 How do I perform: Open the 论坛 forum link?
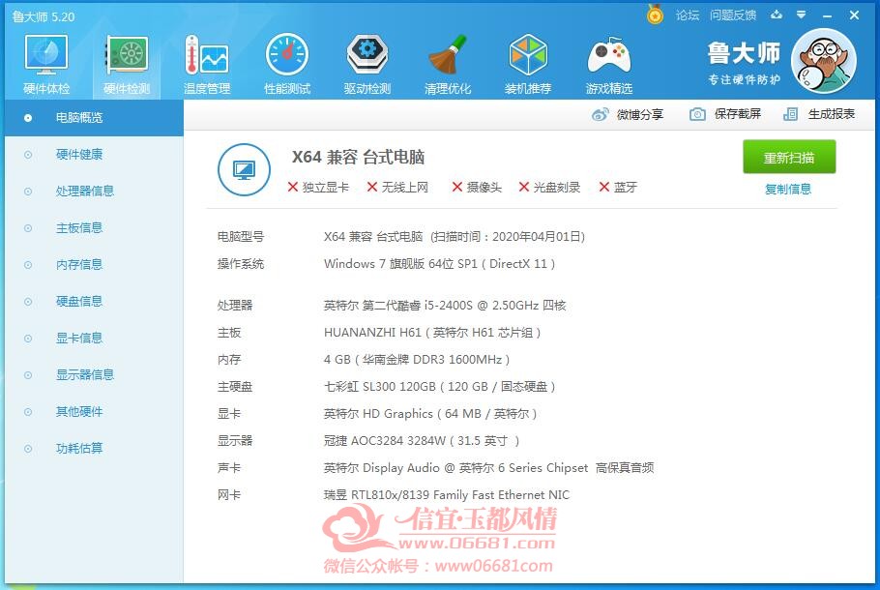(688, 15)
